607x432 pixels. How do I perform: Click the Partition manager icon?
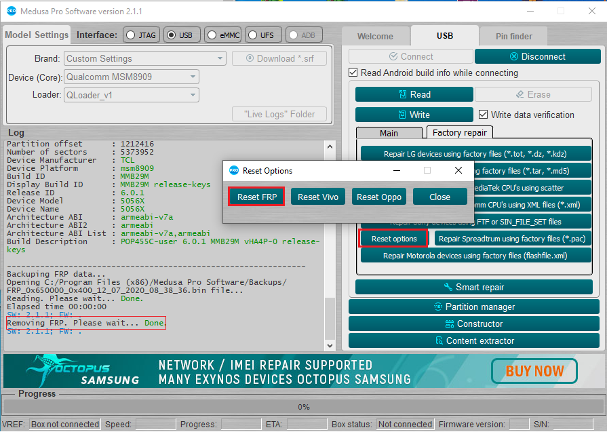pyautogui.click(x=438, y=307)
